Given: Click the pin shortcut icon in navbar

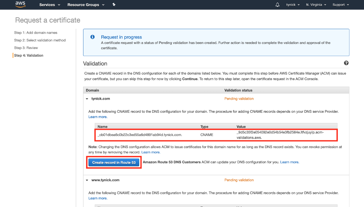Looking at the screenshot, I should 114,5.
